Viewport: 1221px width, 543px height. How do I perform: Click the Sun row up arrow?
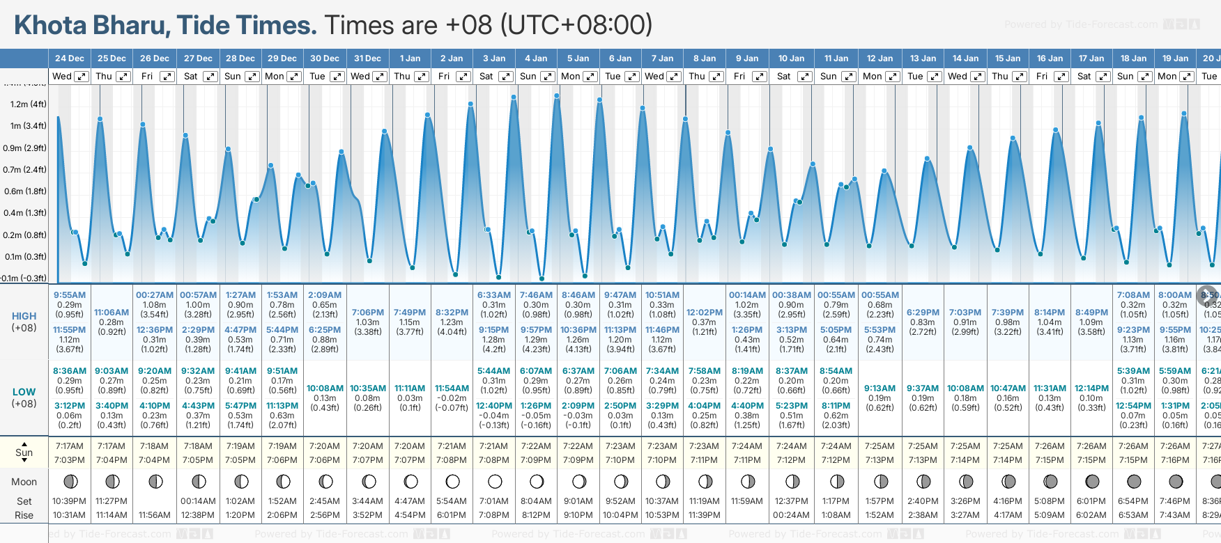24,443
